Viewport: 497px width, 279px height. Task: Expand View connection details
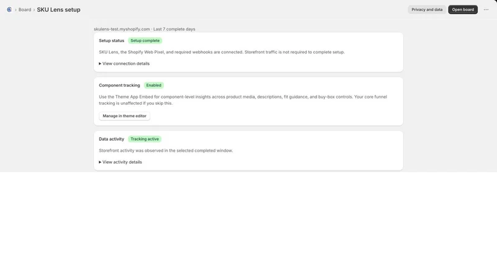tap(124, 64)
